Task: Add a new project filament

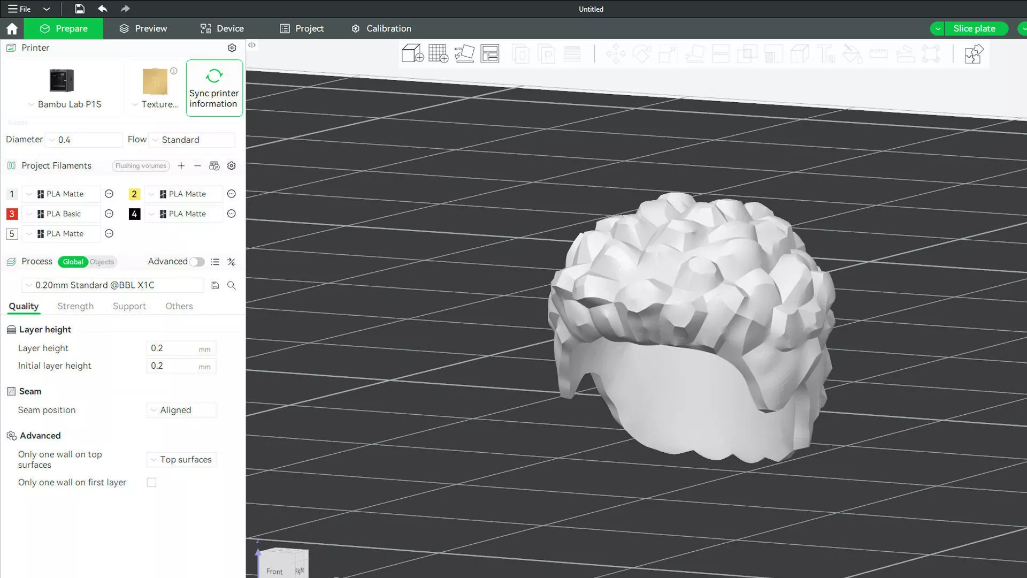Action: pos(181,166)
